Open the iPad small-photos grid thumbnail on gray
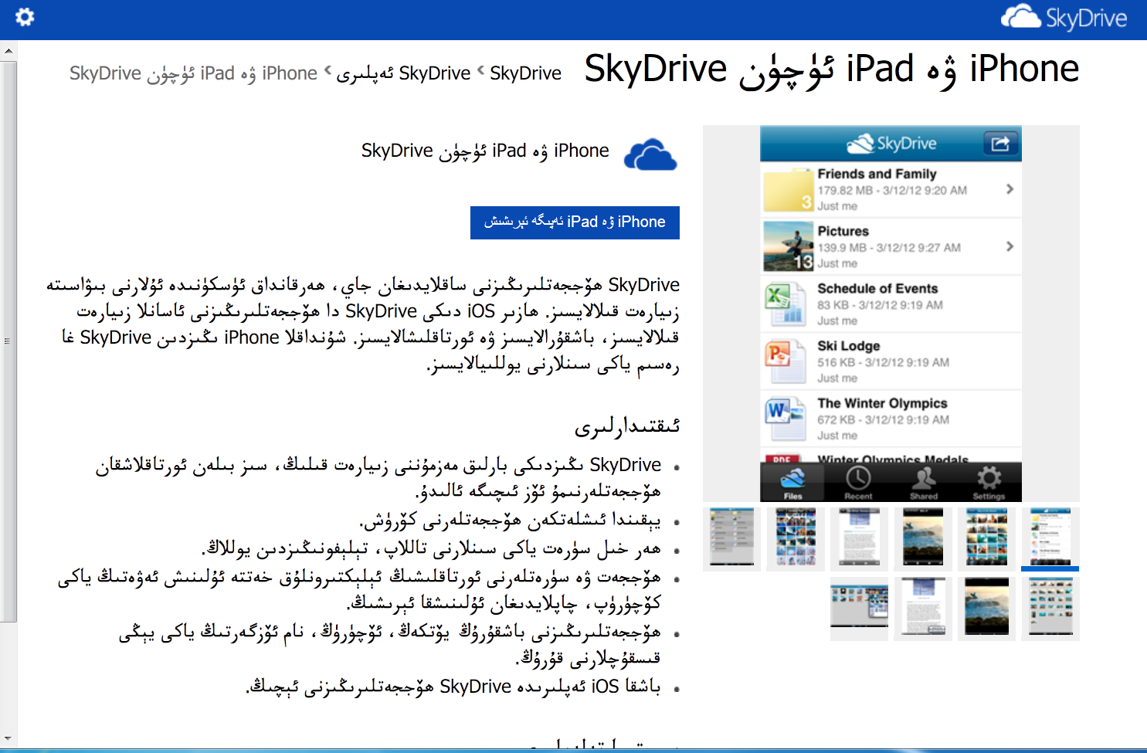 point(1050,609)
